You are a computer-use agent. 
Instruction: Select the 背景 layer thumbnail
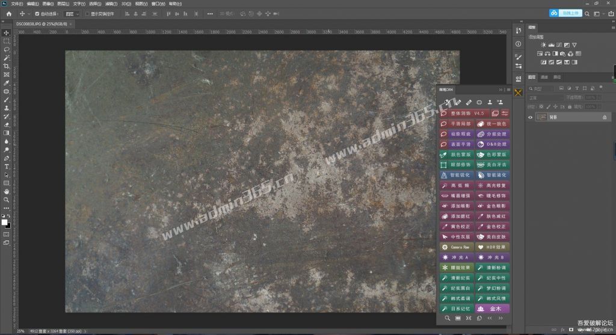point(541,117)
